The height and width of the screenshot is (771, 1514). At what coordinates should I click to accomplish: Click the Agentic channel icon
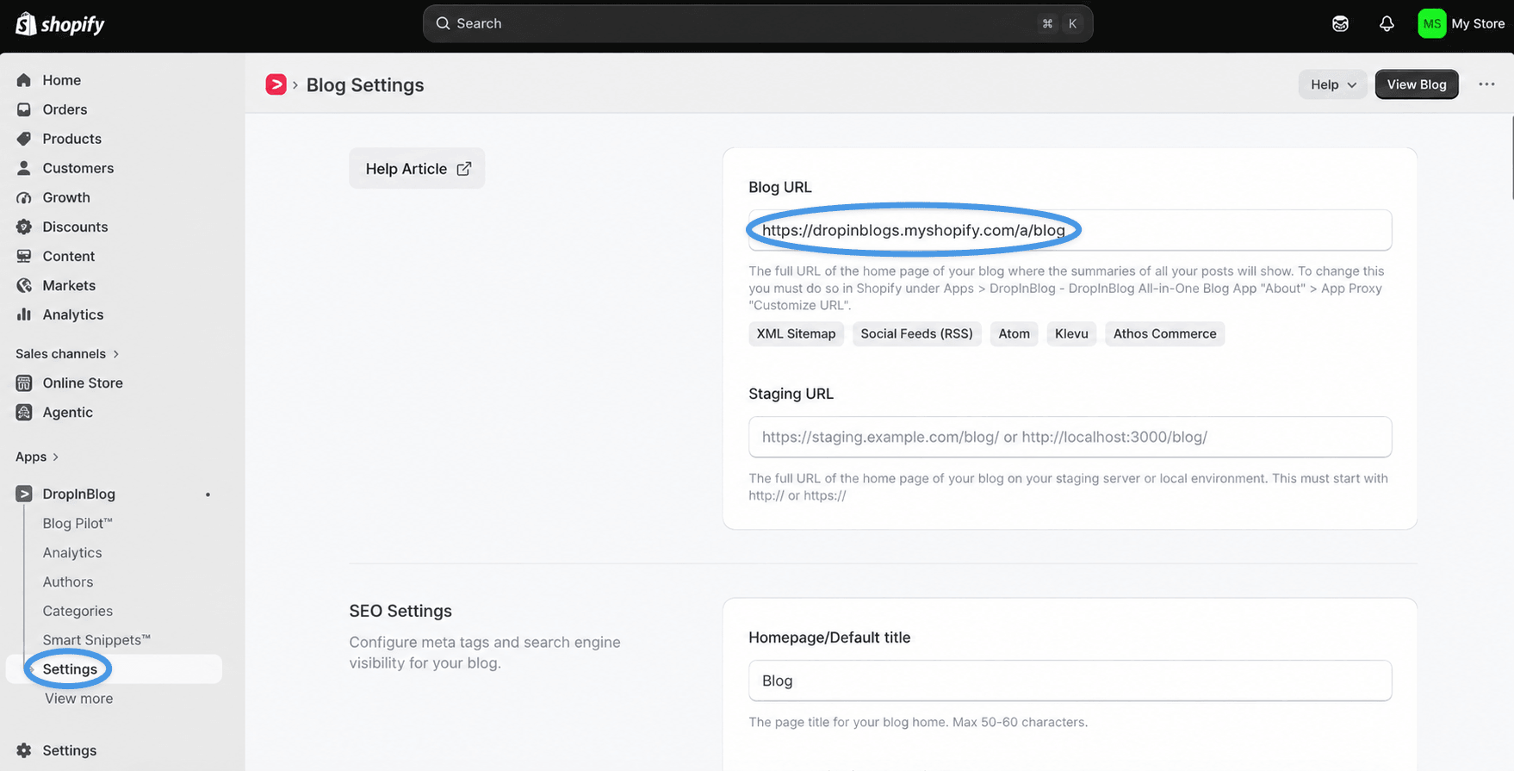pyautogui.click(x=24, y=412)
